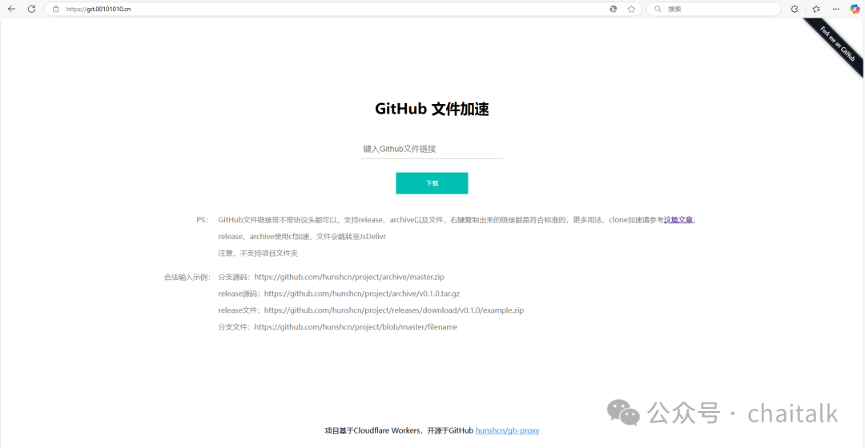Click the 合法输入示例 label

187,277
